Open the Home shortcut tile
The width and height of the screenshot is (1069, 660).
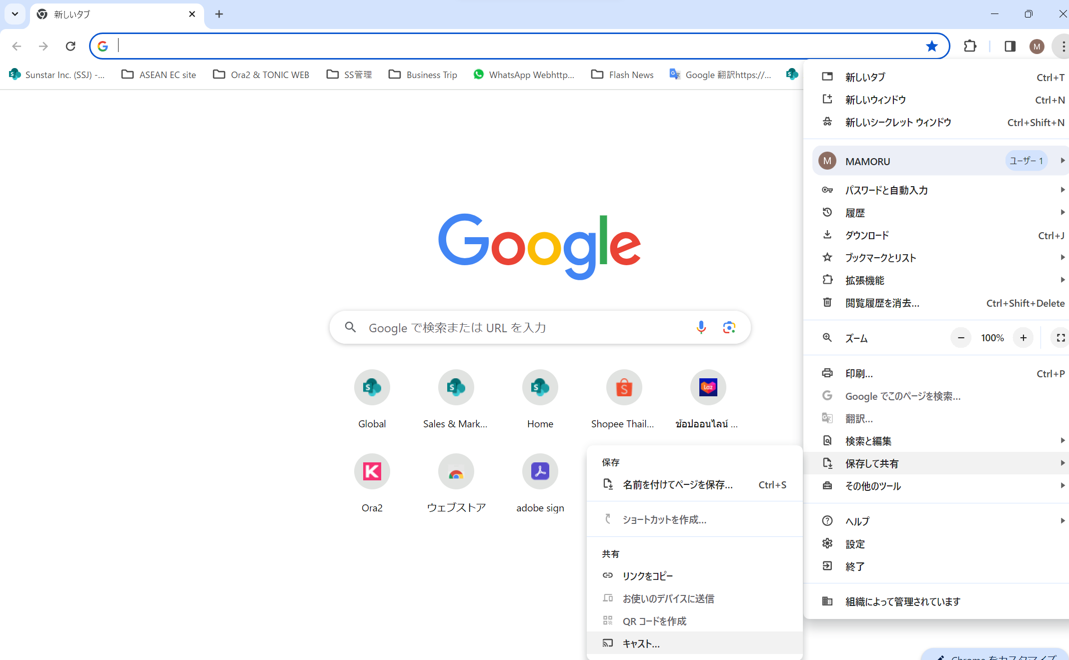[x=540, y=399]
